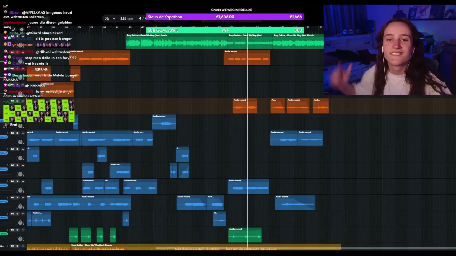The image size is (456, 256).
Task: Solo the second blue audio track
Action: pos(17,149)
